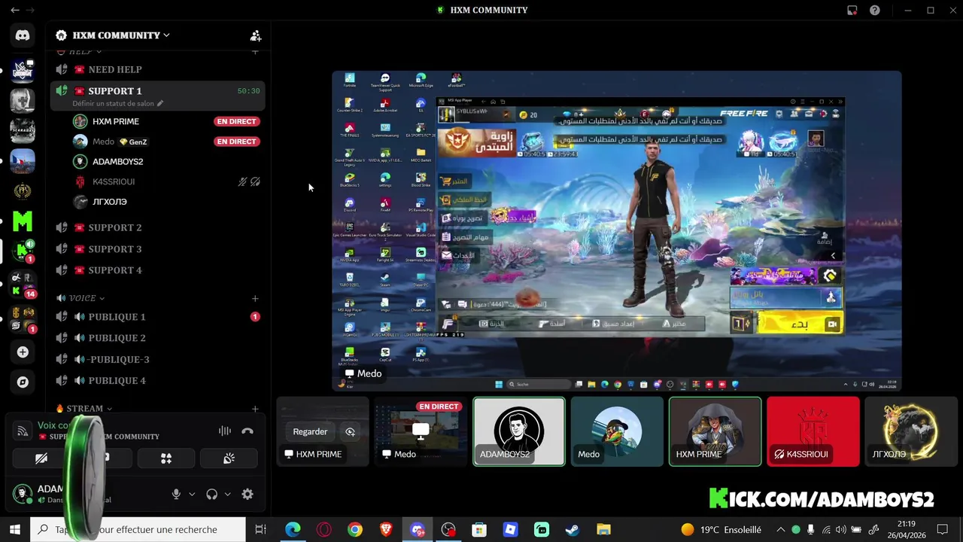Image resolution: width=963 pixels, height=542 pixels.
Task: Open microphone input options chevron
Action: pyautogui.click(x=192, y=495)
